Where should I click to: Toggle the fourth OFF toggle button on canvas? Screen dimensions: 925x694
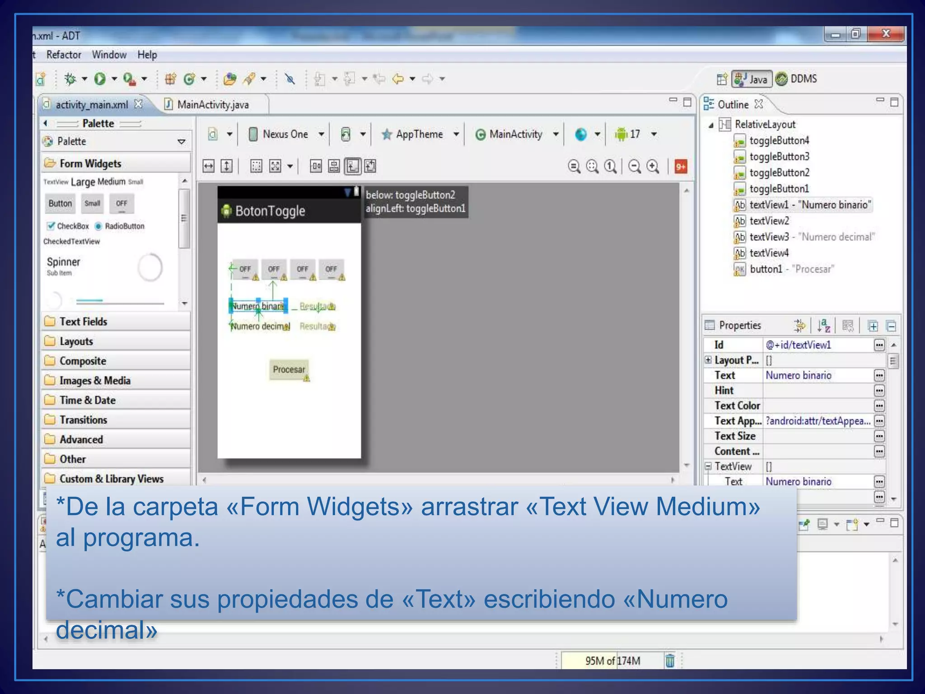pyautogui.click(x=331, y=269)
